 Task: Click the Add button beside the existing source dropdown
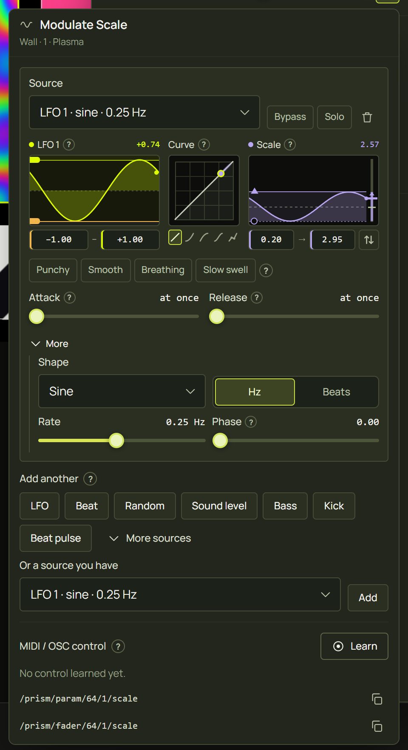point(368,598)
